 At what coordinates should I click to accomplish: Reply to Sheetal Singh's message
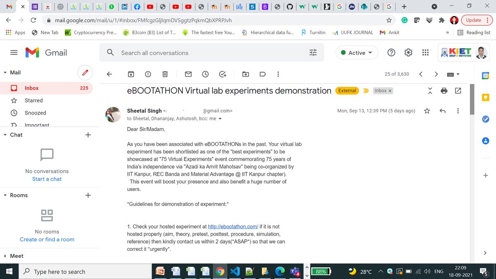pos(443,111)
